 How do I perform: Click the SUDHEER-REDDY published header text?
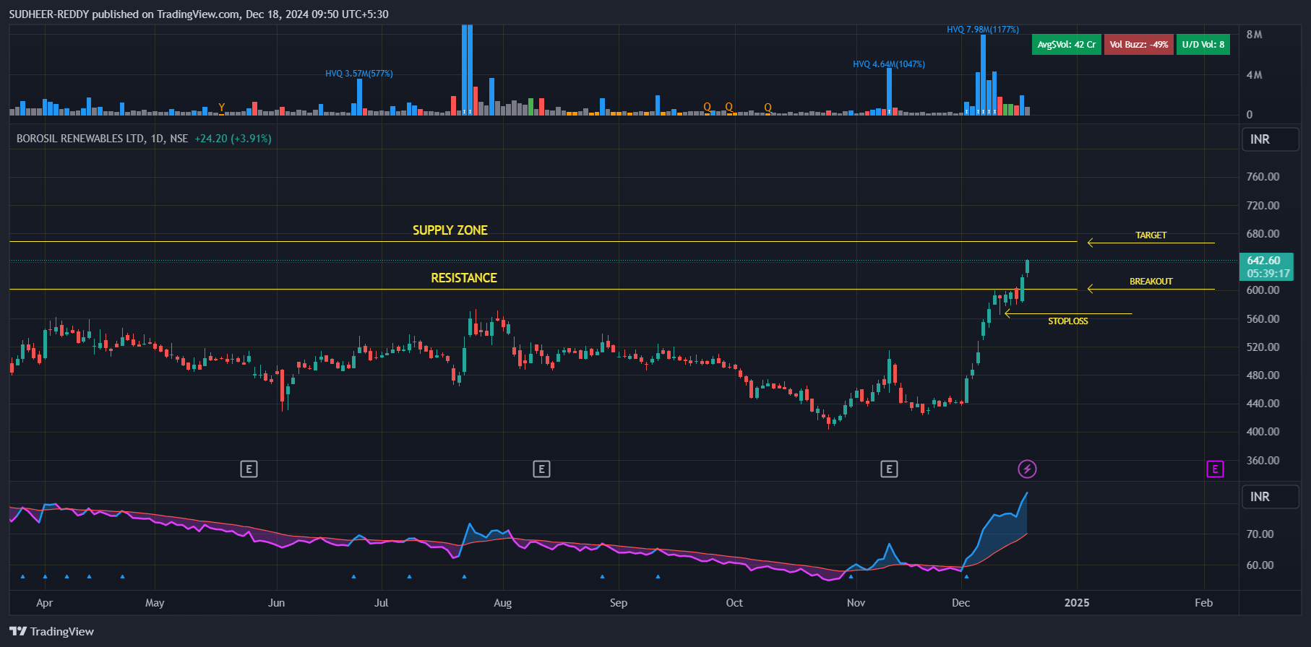[199, 14]
